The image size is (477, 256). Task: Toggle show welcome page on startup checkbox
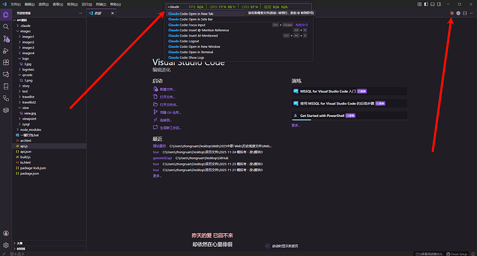[x=268, y=246]
